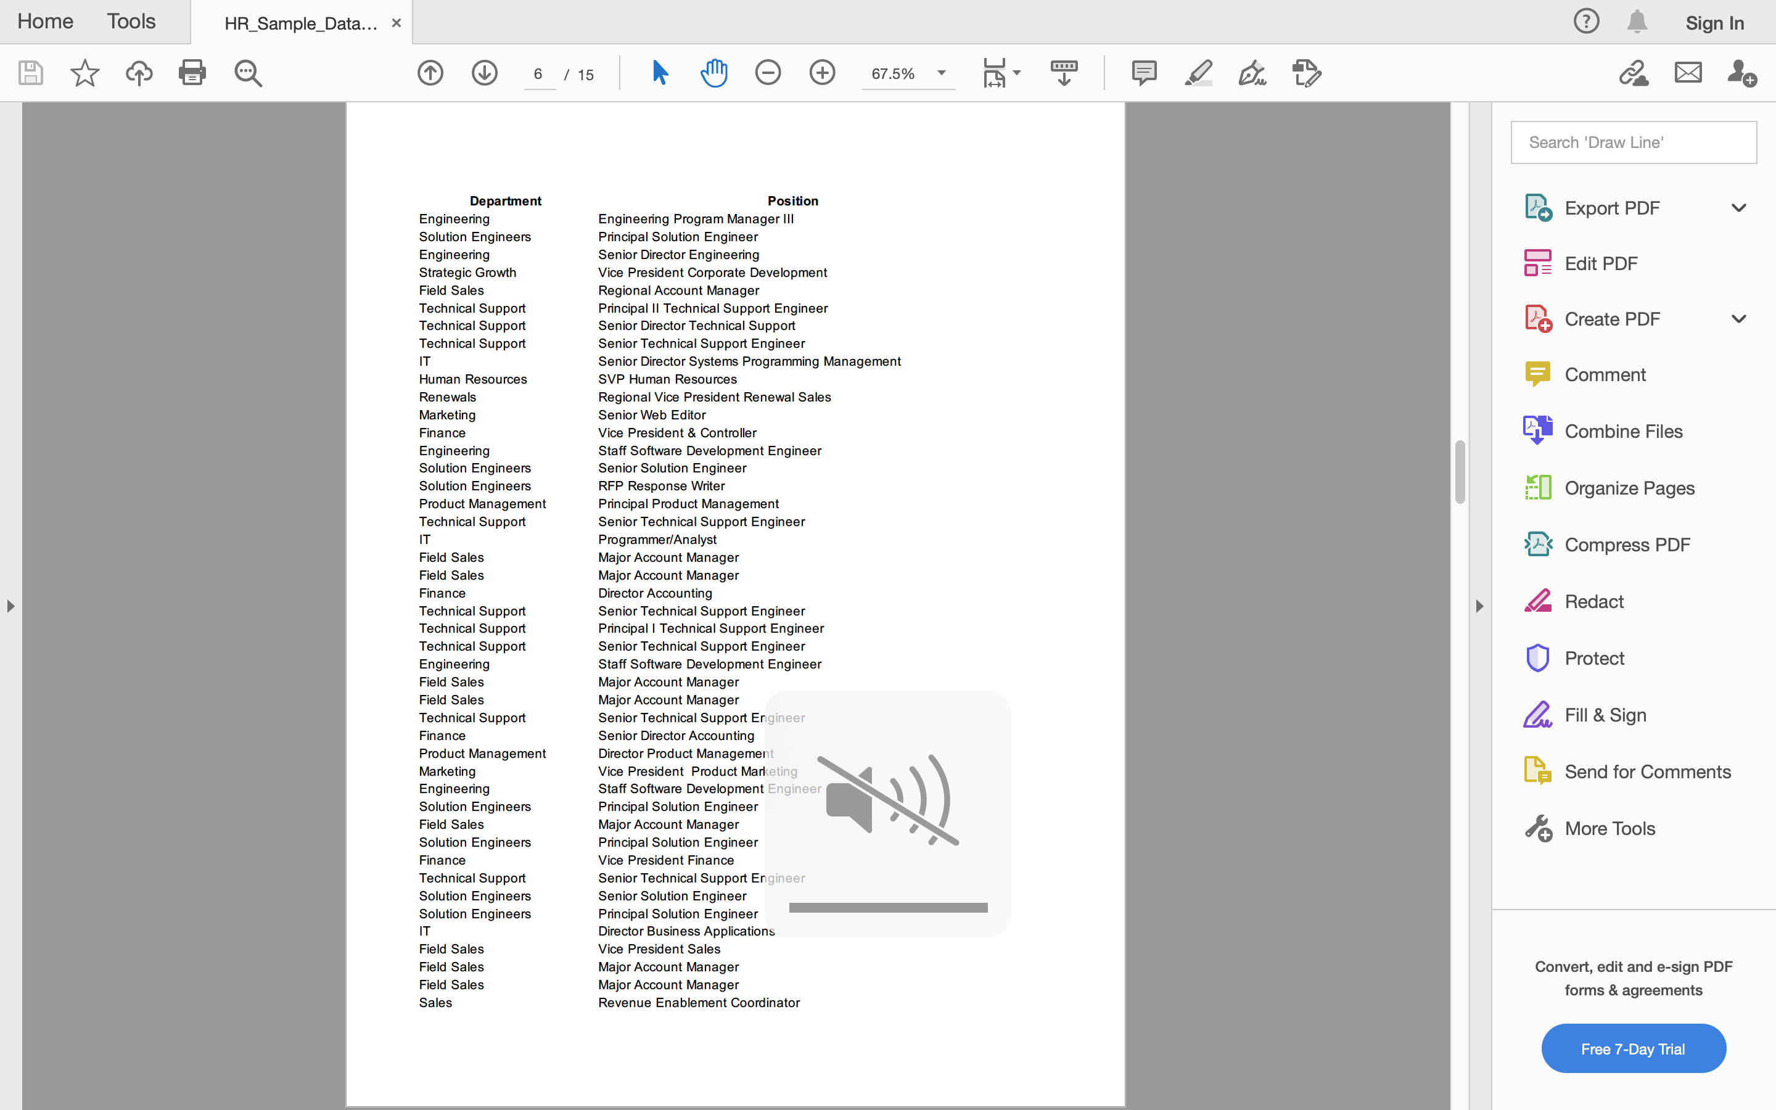Expand Create PDF options
Image resolution: width=1776 pixels, height=1110 pixels.
[1738, 318]
